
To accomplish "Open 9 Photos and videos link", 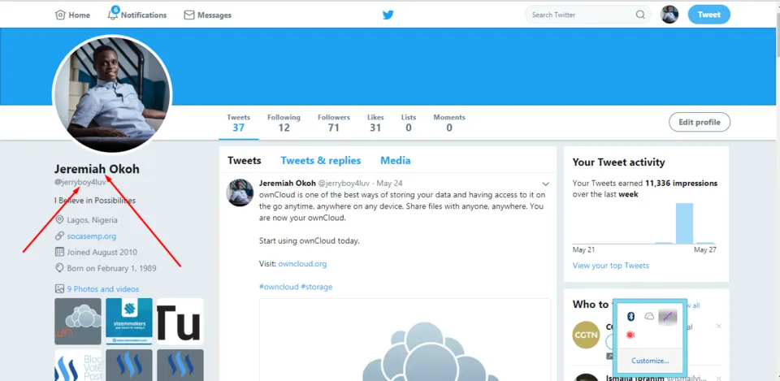I will [x=103, y=289].
